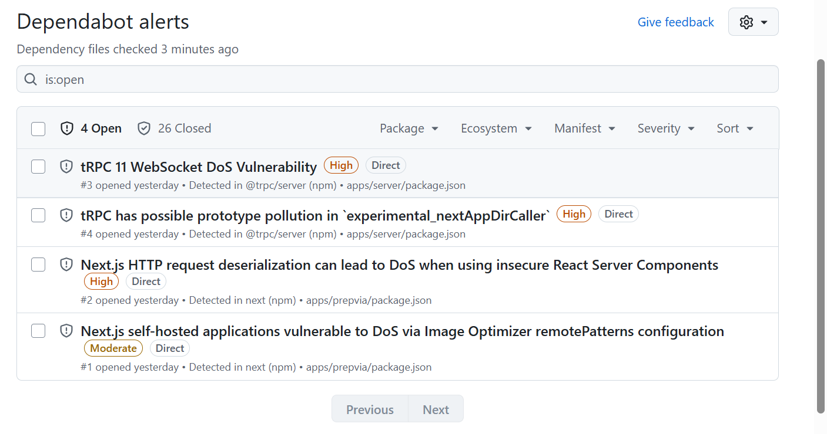Open the Sort dropdown
This screenshot has height=434, width=827.
(x=735, y=128)
